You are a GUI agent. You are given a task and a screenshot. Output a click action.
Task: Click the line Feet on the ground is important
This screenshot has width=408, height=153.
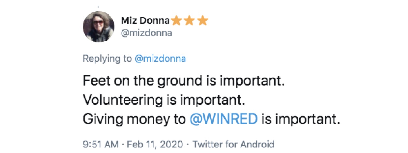pos(184,81)
